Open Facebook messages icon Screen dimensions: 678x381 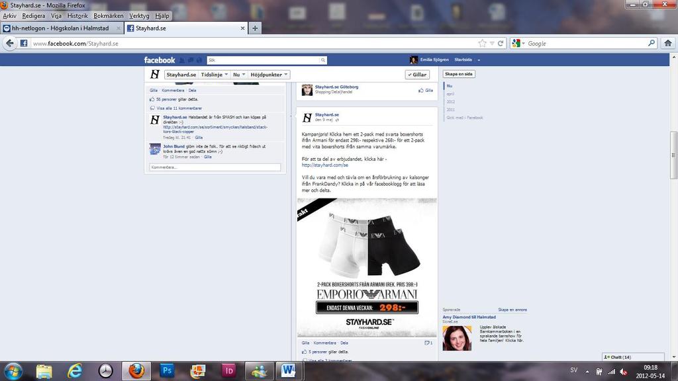(191, 60)
